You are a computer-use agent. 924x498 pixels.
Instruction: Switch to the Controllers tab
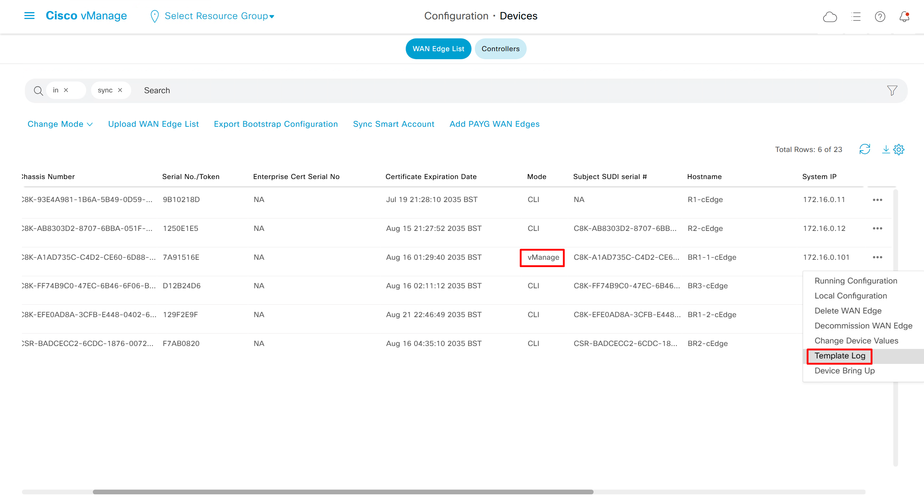tap(500, 49)
